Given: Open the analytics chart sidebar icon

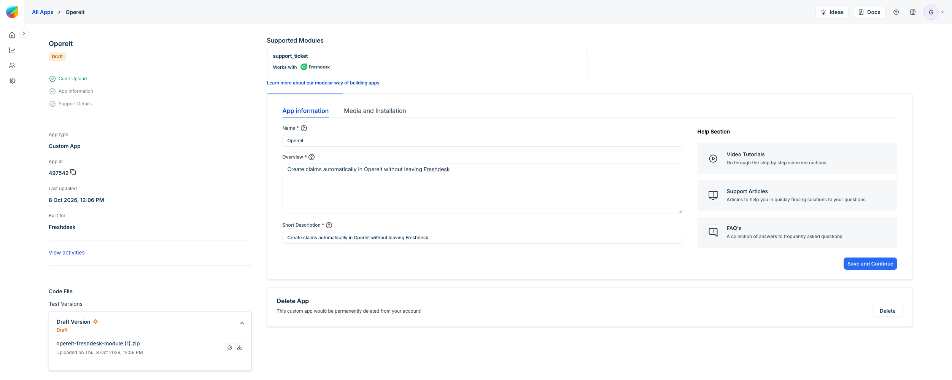Looking at the screenshot, I should pyautogui.click(x=12, y=50).
